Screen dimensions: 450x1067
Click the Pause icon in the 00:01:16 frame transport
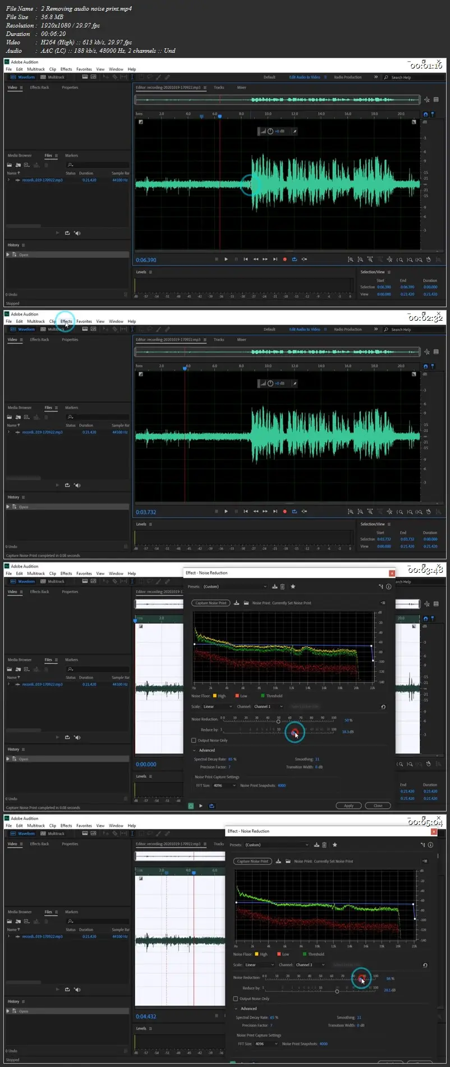pyautogui.click(x=236, y=259)
